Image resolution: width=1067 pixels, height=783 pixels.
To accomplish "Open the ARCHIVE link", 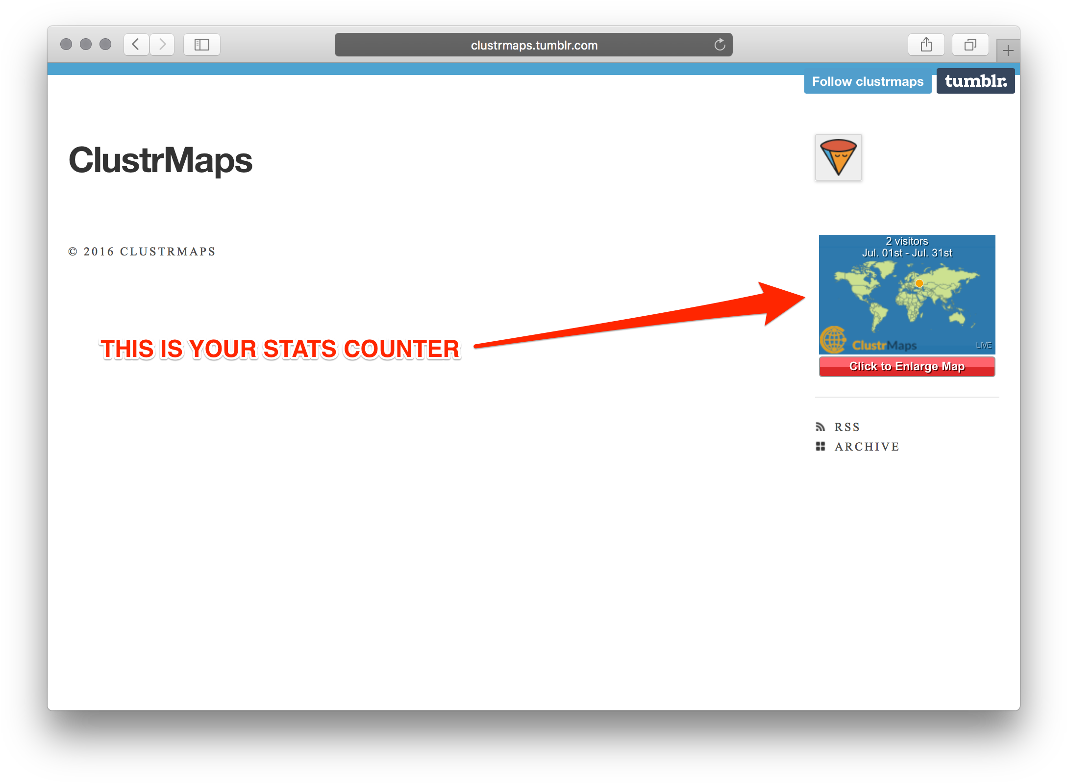I will (867, 447).
